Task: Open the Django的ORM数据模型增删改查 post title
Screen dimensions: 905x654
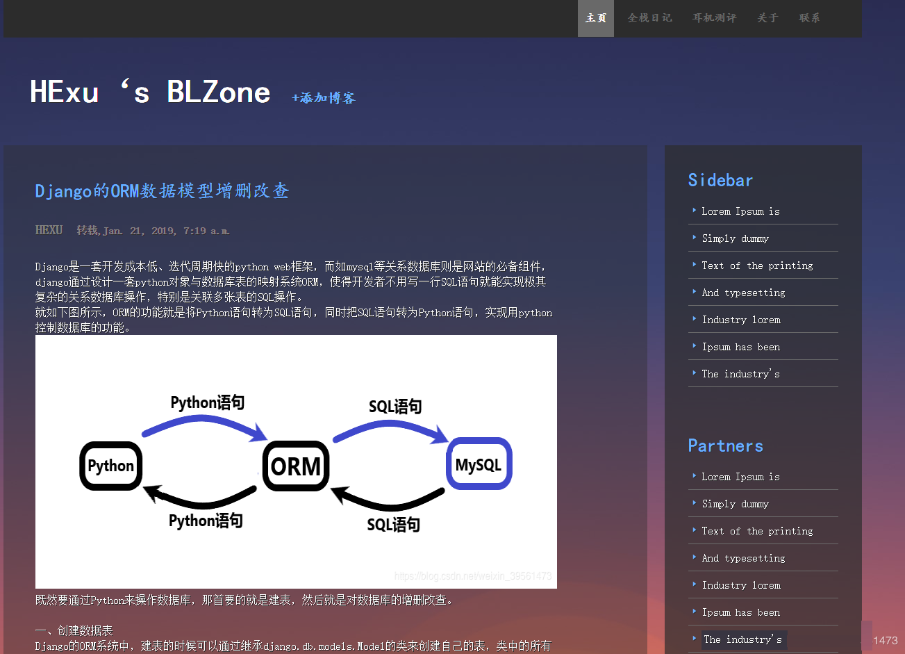Action: tap(162, 191)
